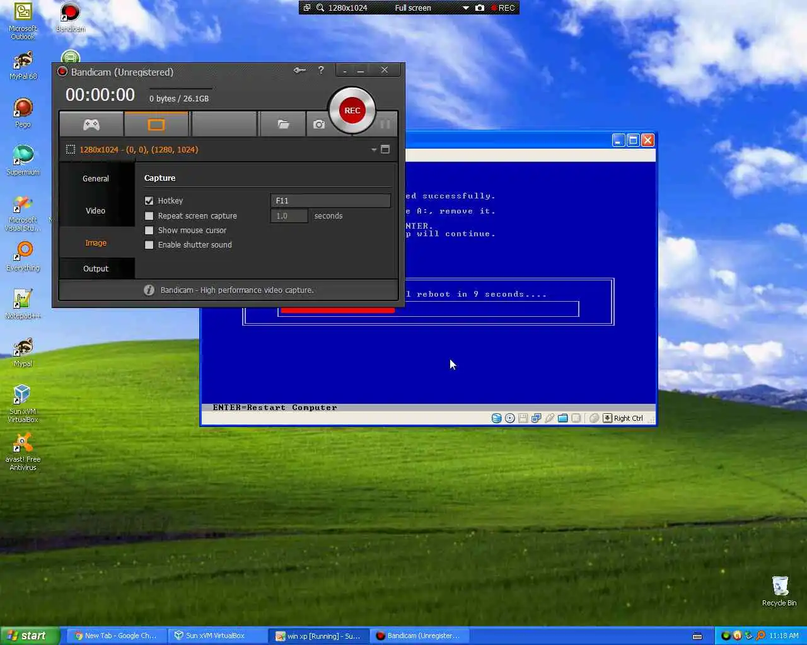Screen dimensions: 807x645
Task: Open the General settings tab
Action: pyautogui.click(x=96, y=179)
